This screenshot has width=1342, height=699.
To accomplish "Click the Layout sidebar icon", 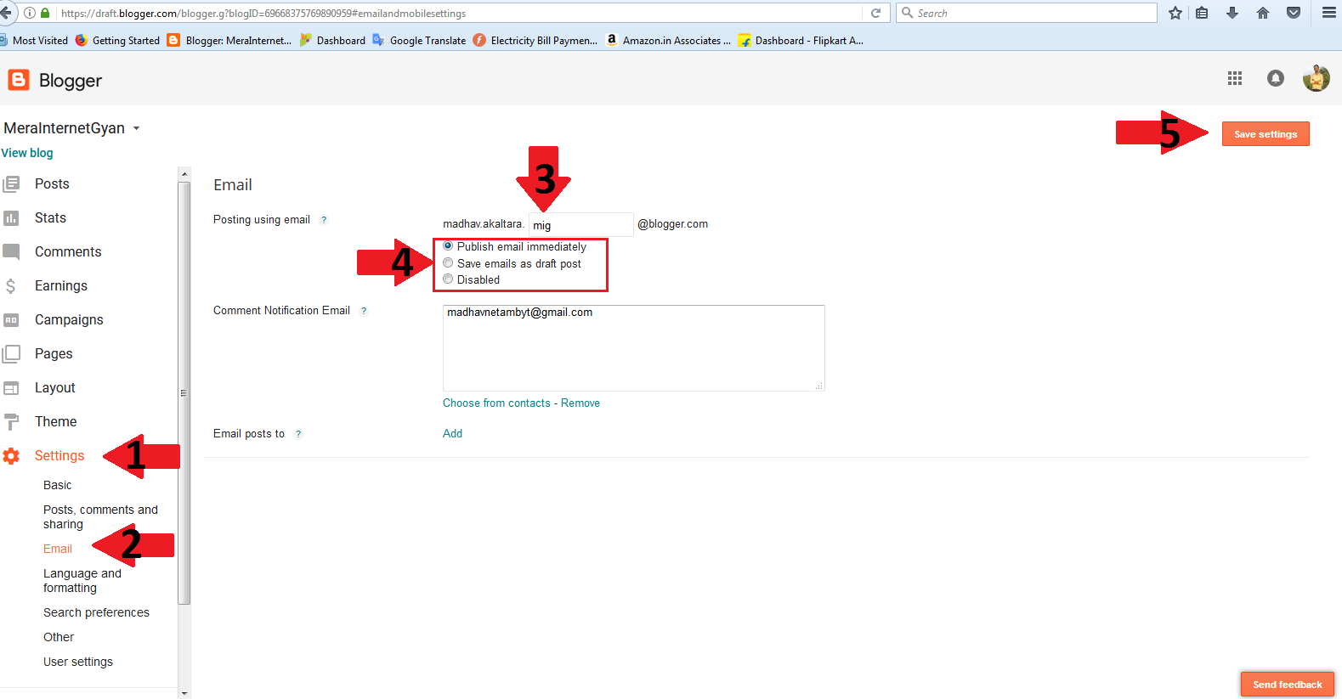I will [x=11, y=387].
